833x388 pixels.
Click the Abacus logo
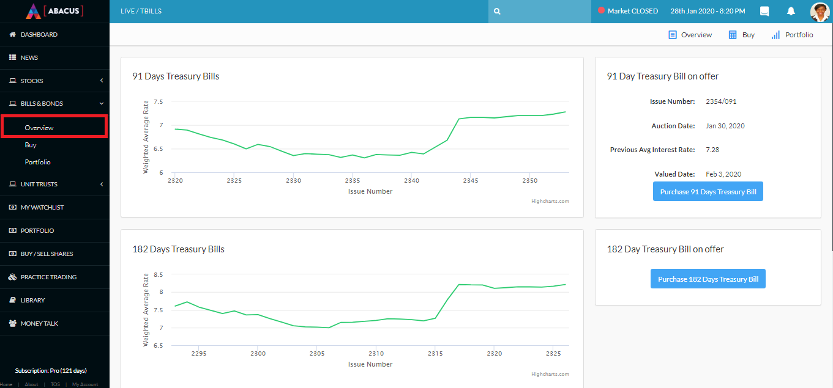pyautogui.click(x=54, y=11)
